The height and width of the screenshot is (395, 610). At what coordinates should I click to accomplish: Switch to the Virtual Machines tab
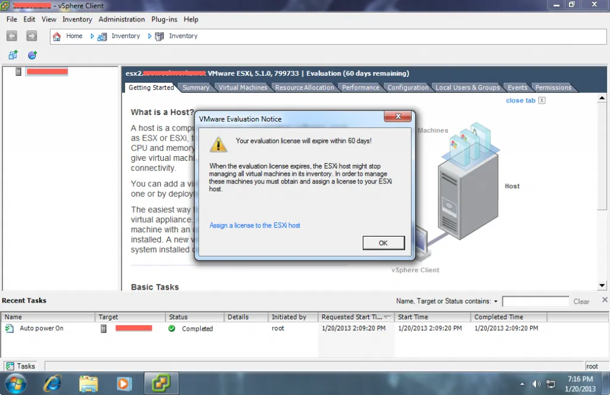243,88
